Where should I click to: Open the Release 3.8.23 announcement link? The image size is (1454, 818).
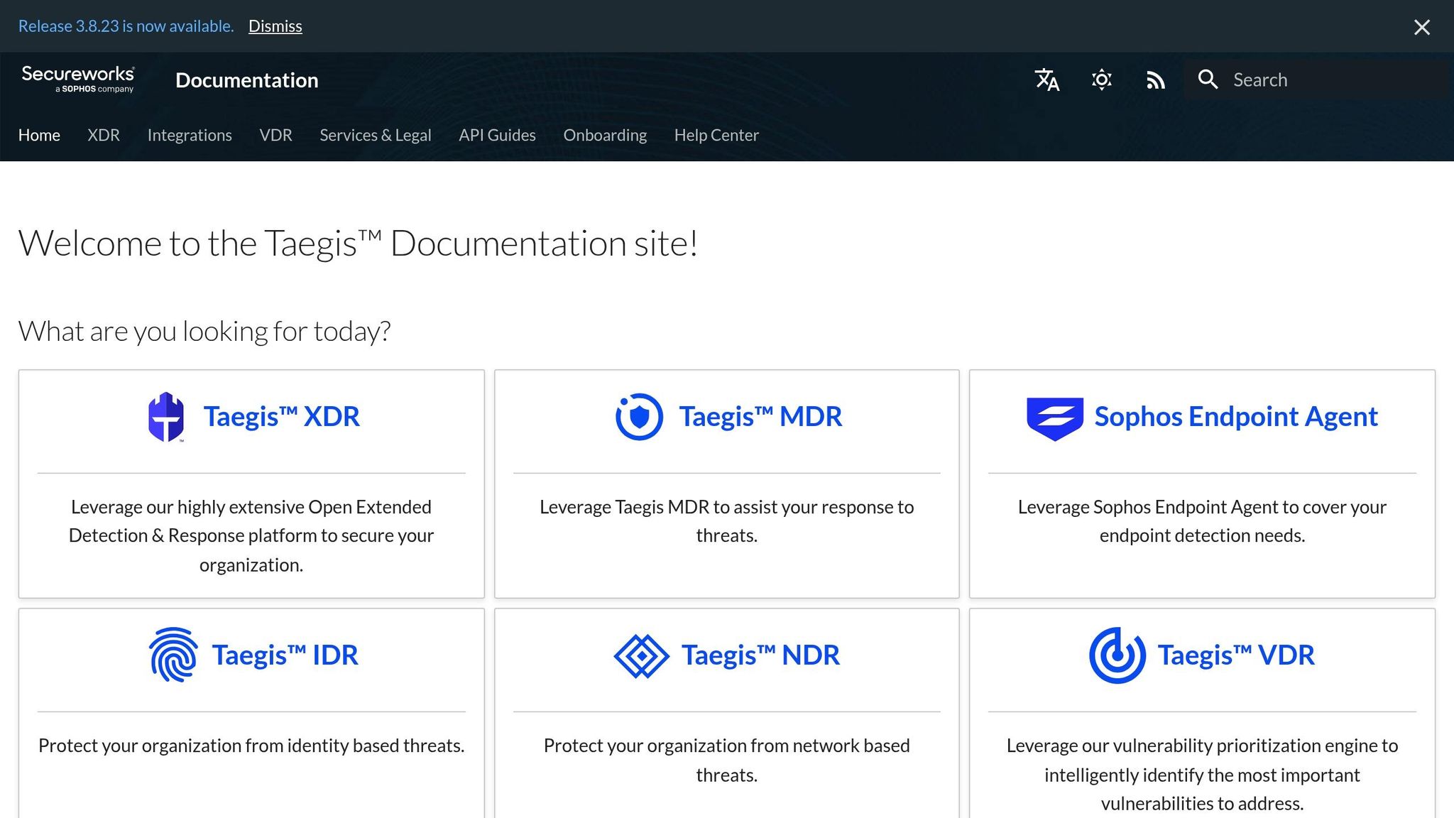(x=126, y=26)
